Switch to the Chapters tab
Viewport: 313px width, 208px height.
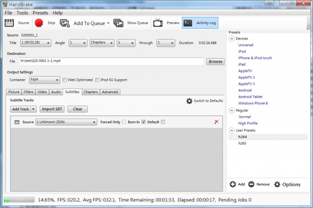[90, 92]
